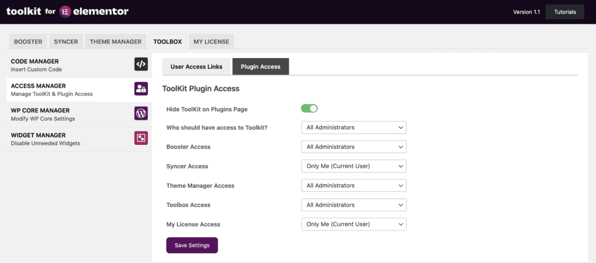Click the Code Manager code-brackets icon

(141, 64)
